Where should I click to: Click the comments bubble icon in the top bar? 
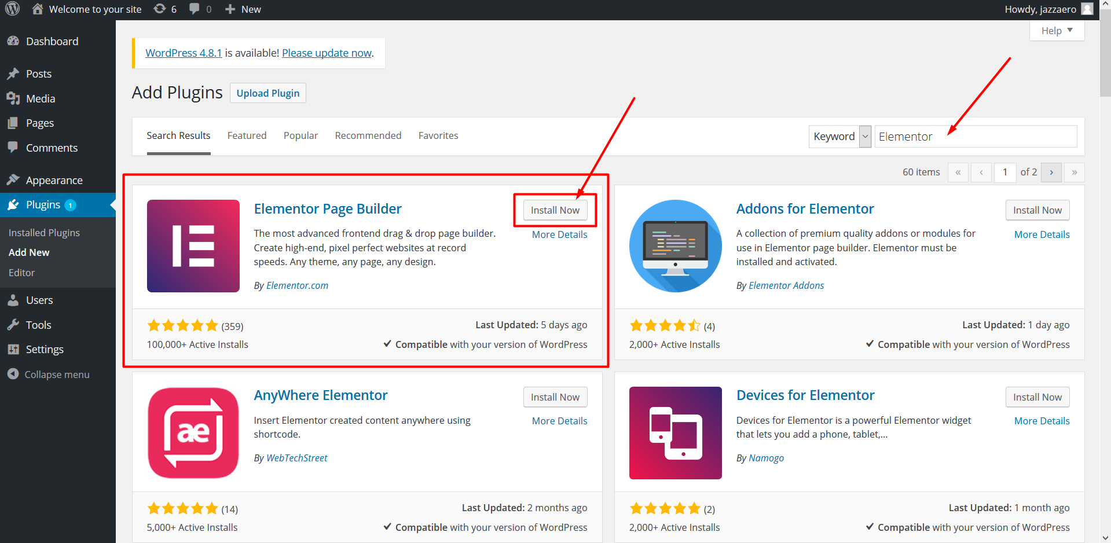tap(195, 9)
